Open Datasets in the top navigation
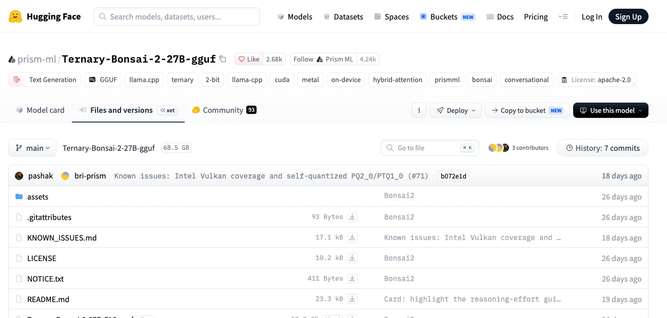 [x=343, y=16]
